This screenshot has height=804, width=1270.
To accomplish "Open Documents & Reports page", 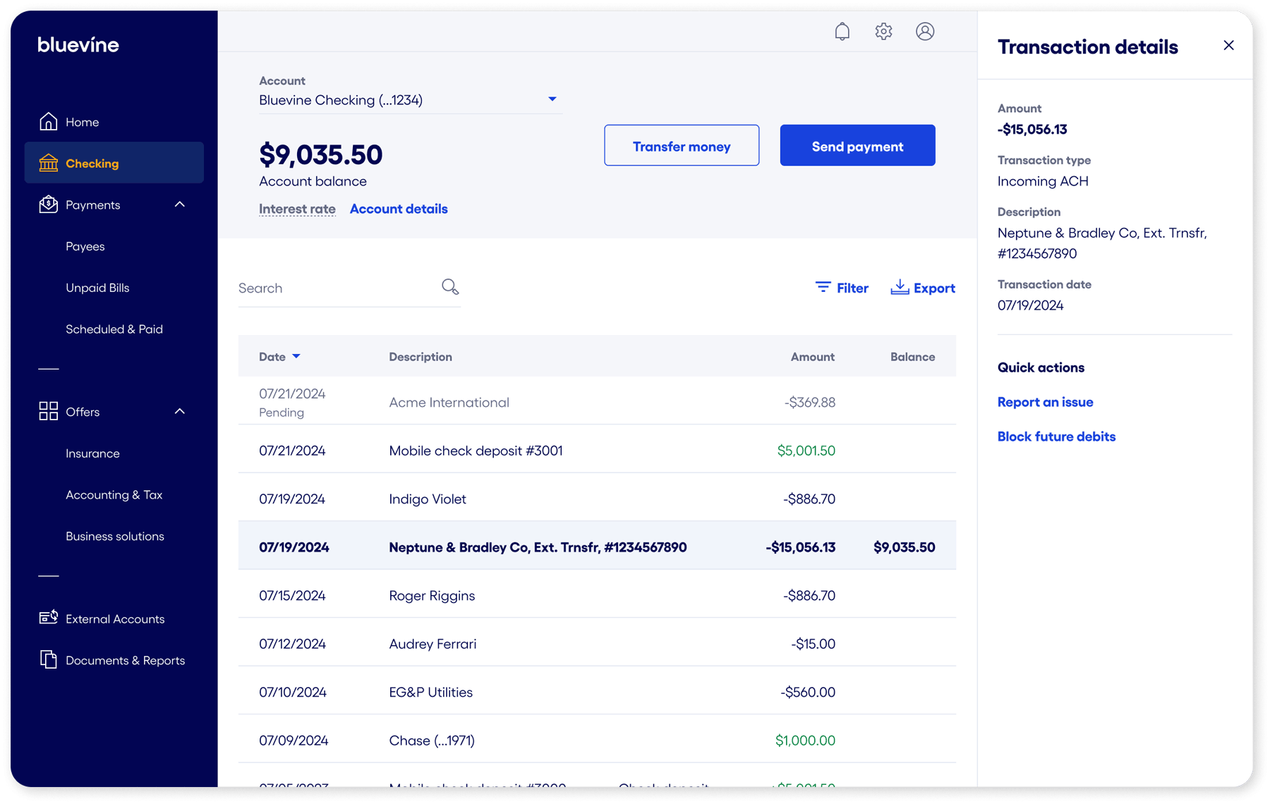I will [x=125, y=661].
